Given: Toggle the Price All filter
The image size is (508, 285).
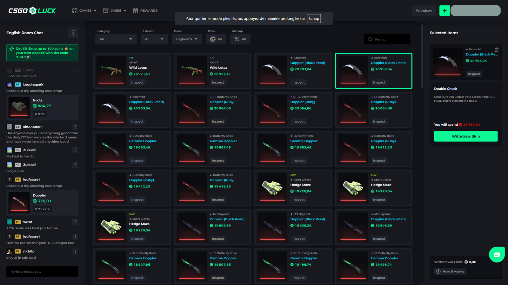Looking at the screenshot, I should pos(216,39).
